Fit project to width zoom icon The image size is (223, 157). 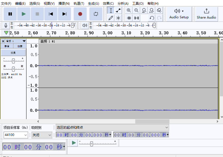(152, 11)
